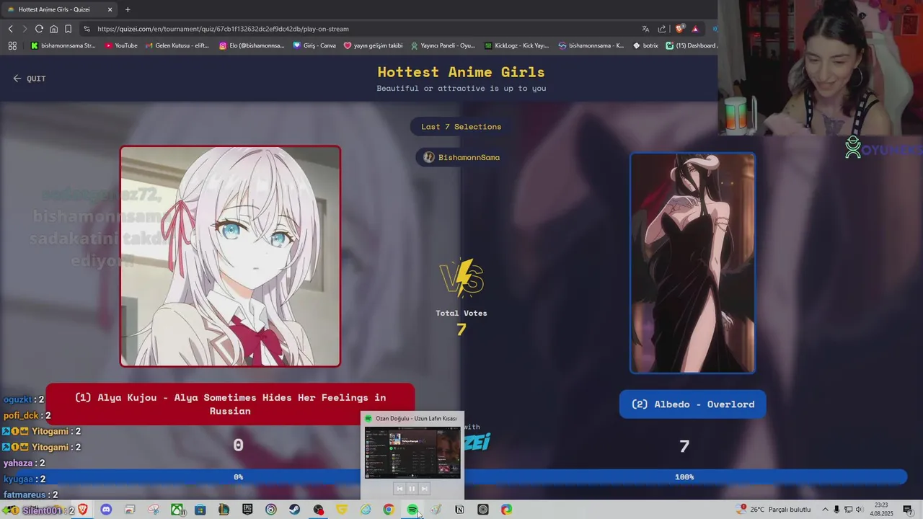Viewport: 923px width, 519px height.
Task: Open Internet Explorer taskbar icon
Action: pos(366,510)
